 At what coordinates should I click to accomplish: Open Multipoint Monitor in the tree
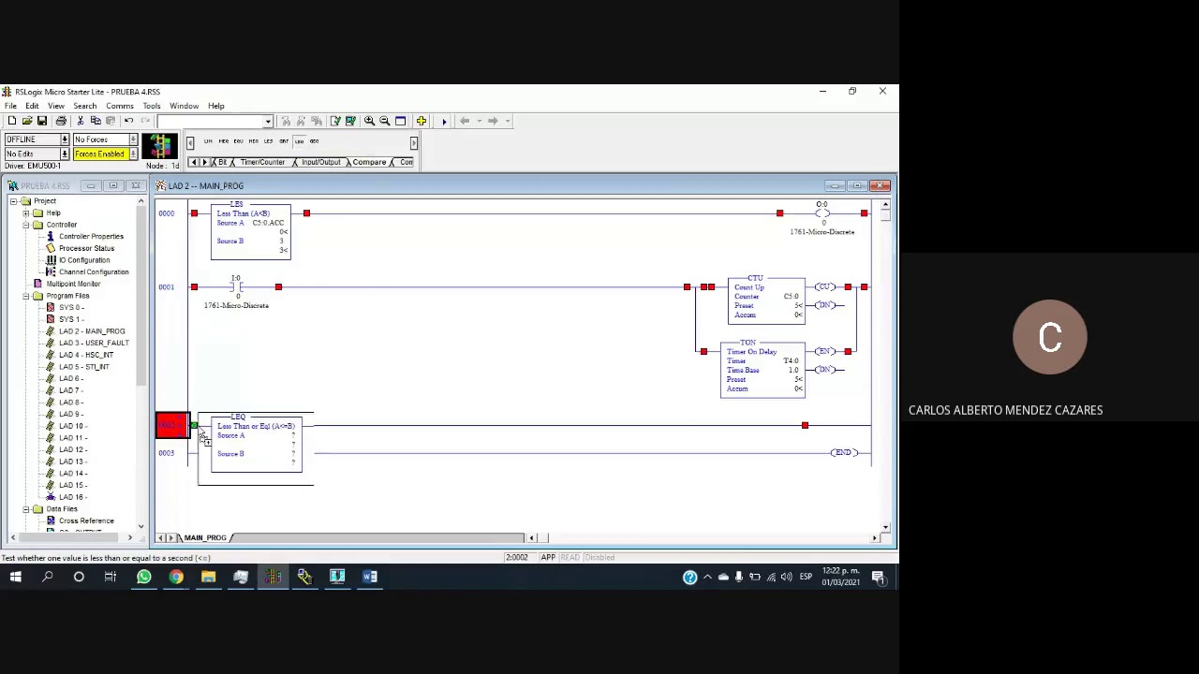click(x=73, y=285)
